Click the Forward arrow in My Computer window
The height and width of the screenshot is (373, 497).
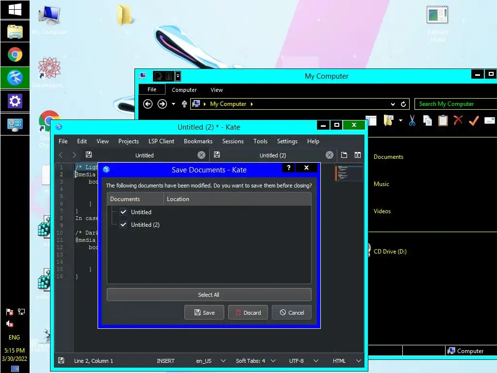162,104
